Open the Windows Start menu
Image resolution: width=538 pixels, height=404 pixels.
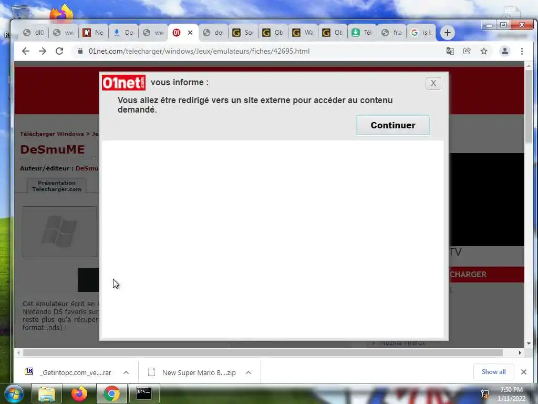[14, 393]
